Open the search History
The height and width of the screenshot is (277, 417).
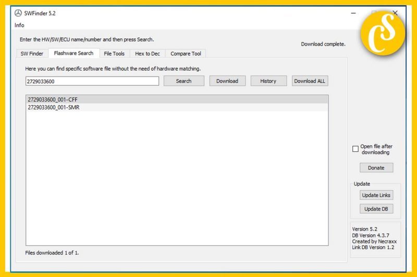268,81
